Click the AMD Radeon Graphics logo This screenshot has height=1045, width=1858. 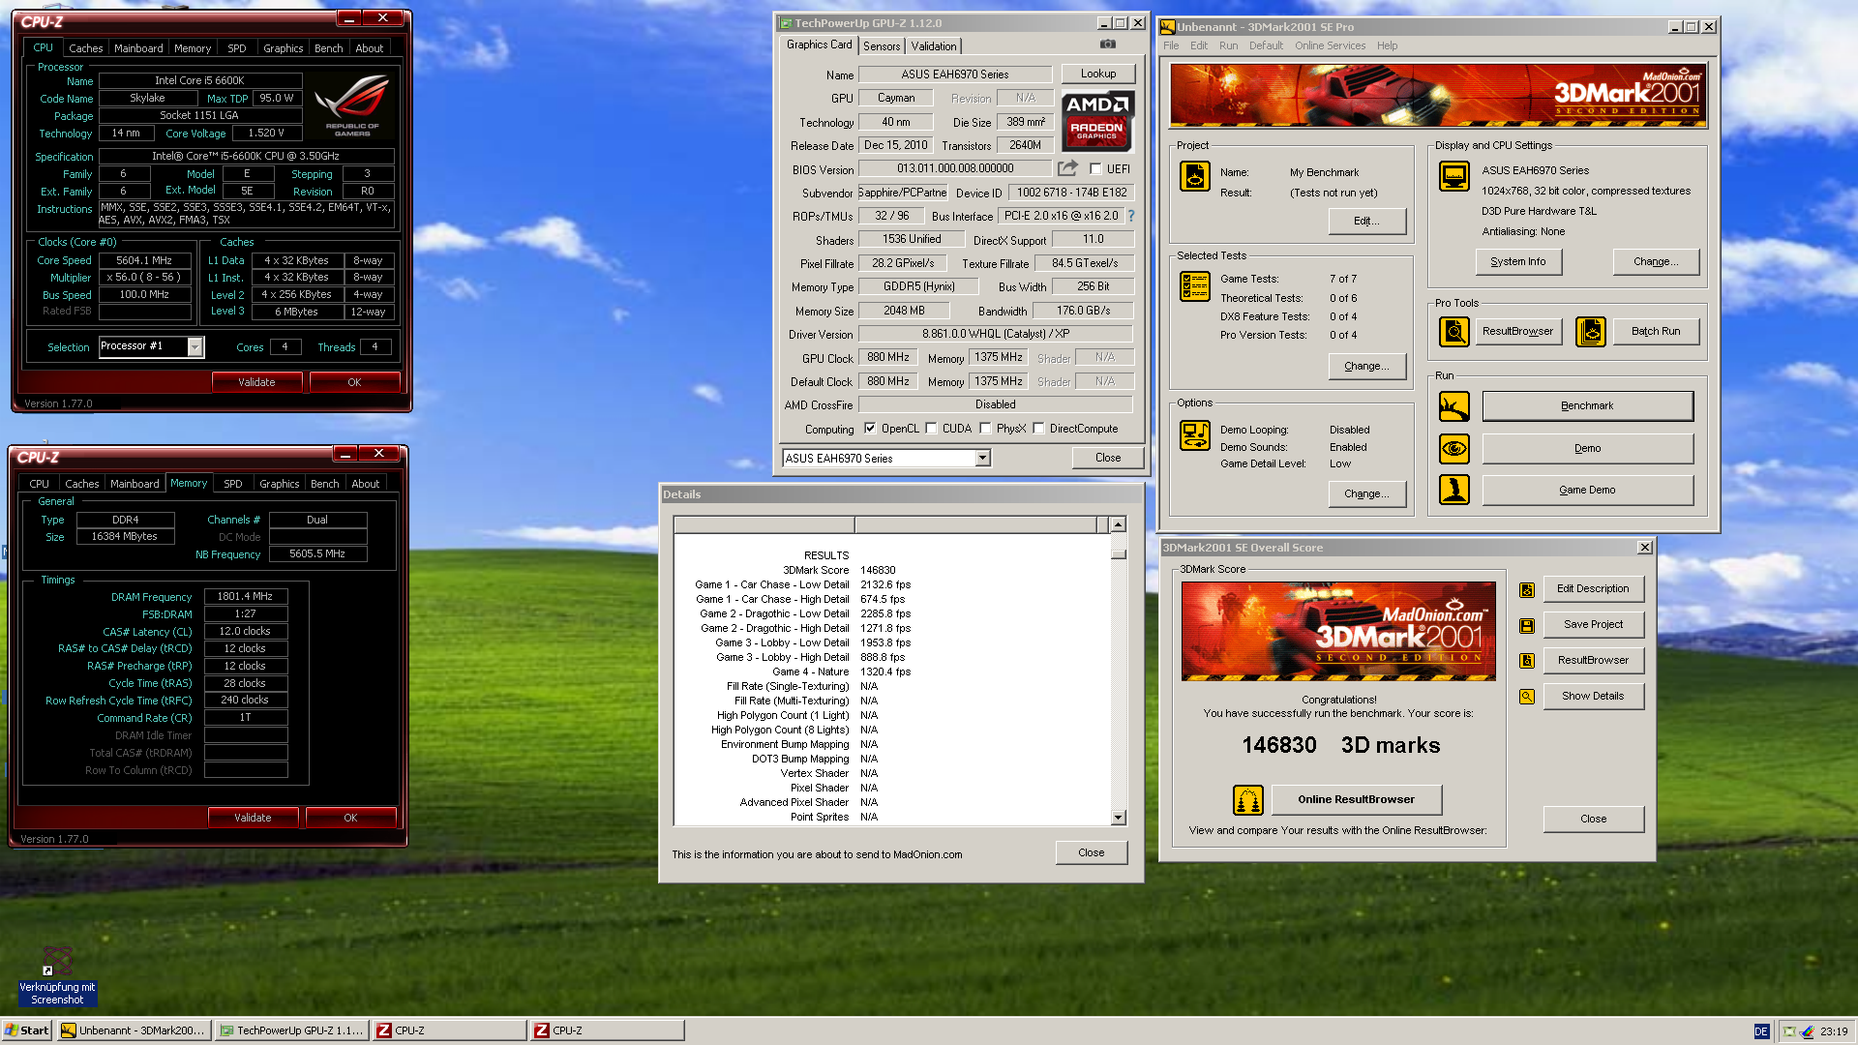click(x=1097, y=121)
